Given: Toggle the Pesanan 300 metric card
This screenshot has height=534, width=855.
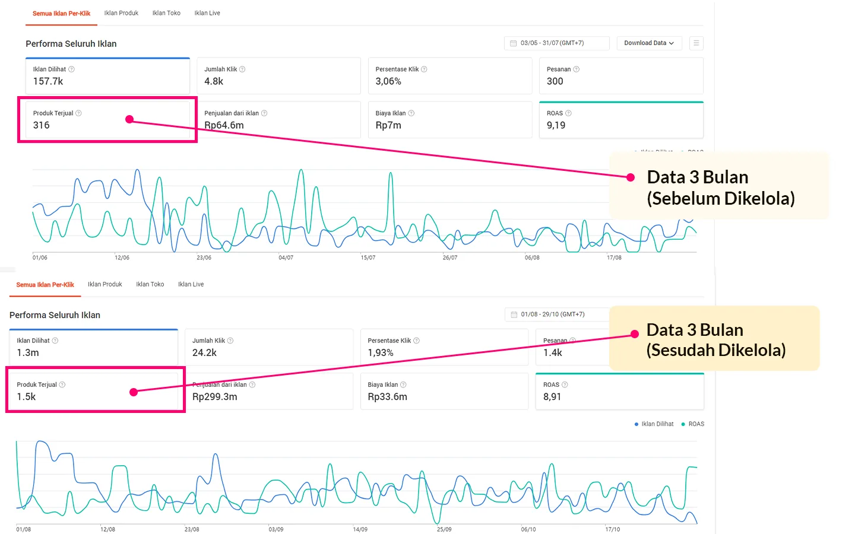Looking at the screenshot, I should pyautogui.click(x=620, y=76).
